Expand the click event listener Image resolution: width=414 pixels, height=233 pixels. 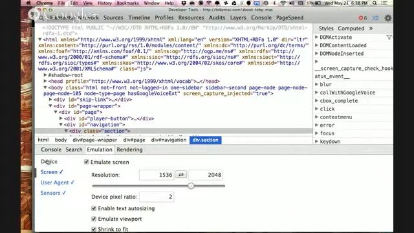[x=316, y=109]
